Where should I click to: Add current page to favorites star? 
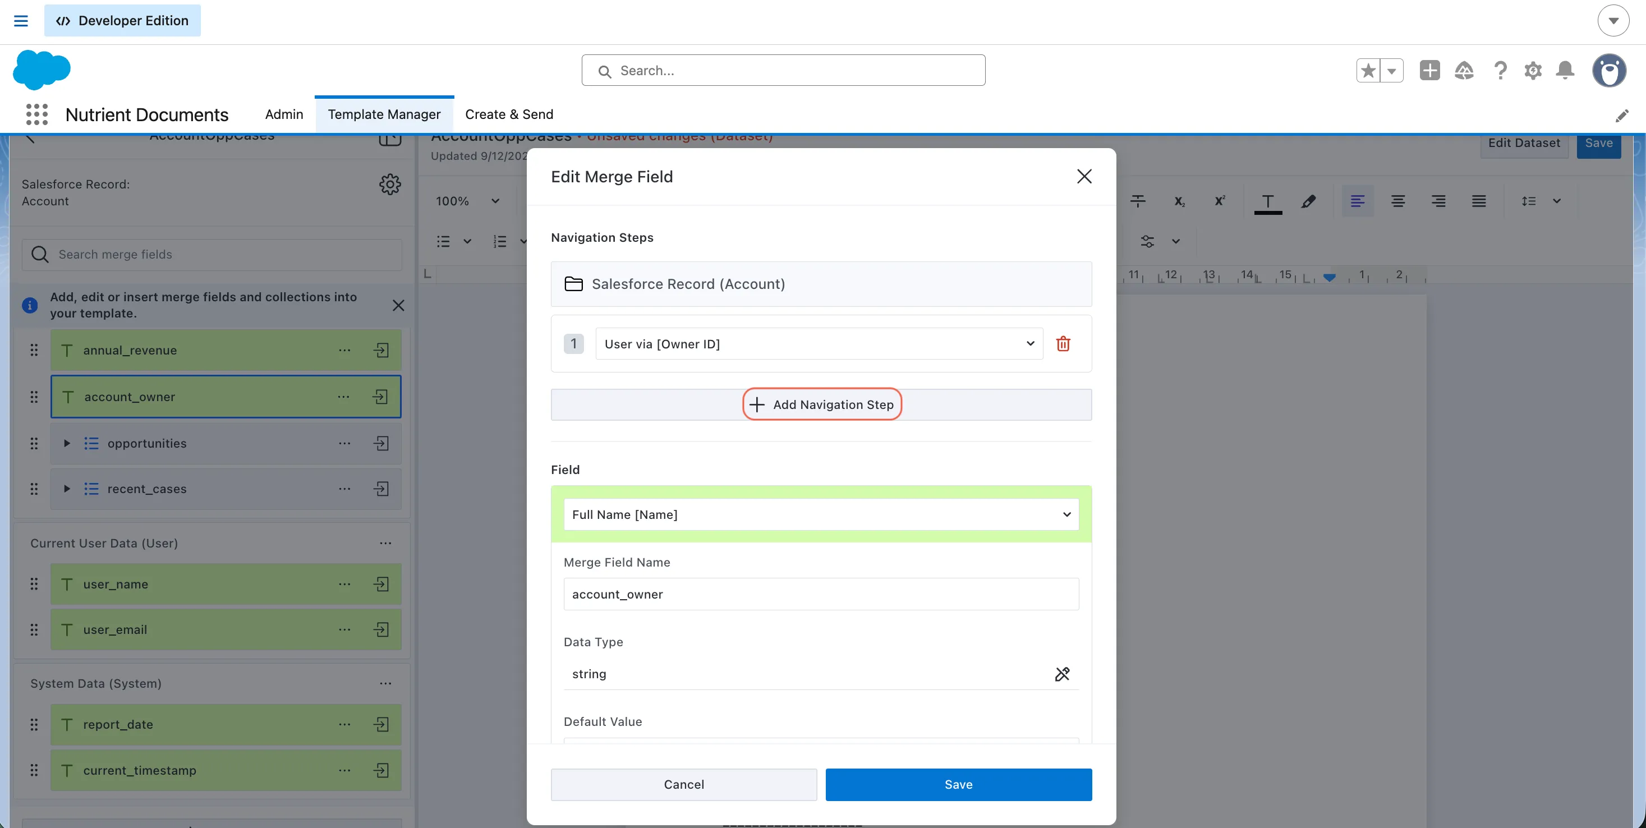(1368, 70)
